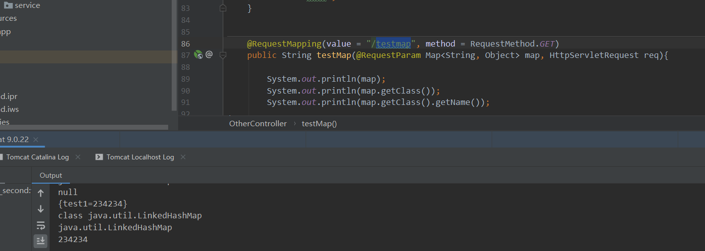Screen dimensions: 705x251
Task: Select the Output tab
Action: pos(51,175)
